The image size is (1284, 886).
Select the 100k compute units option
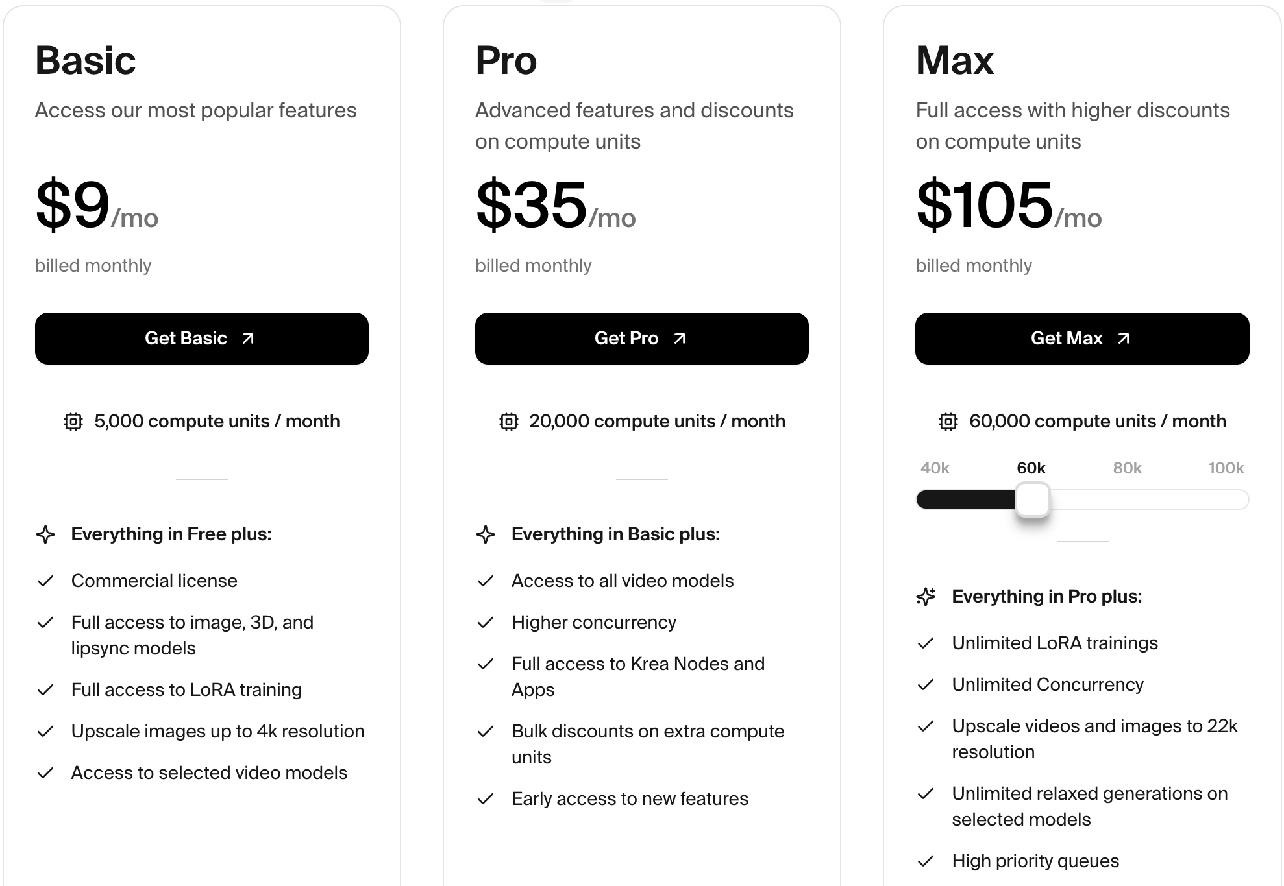(1226, 468)
